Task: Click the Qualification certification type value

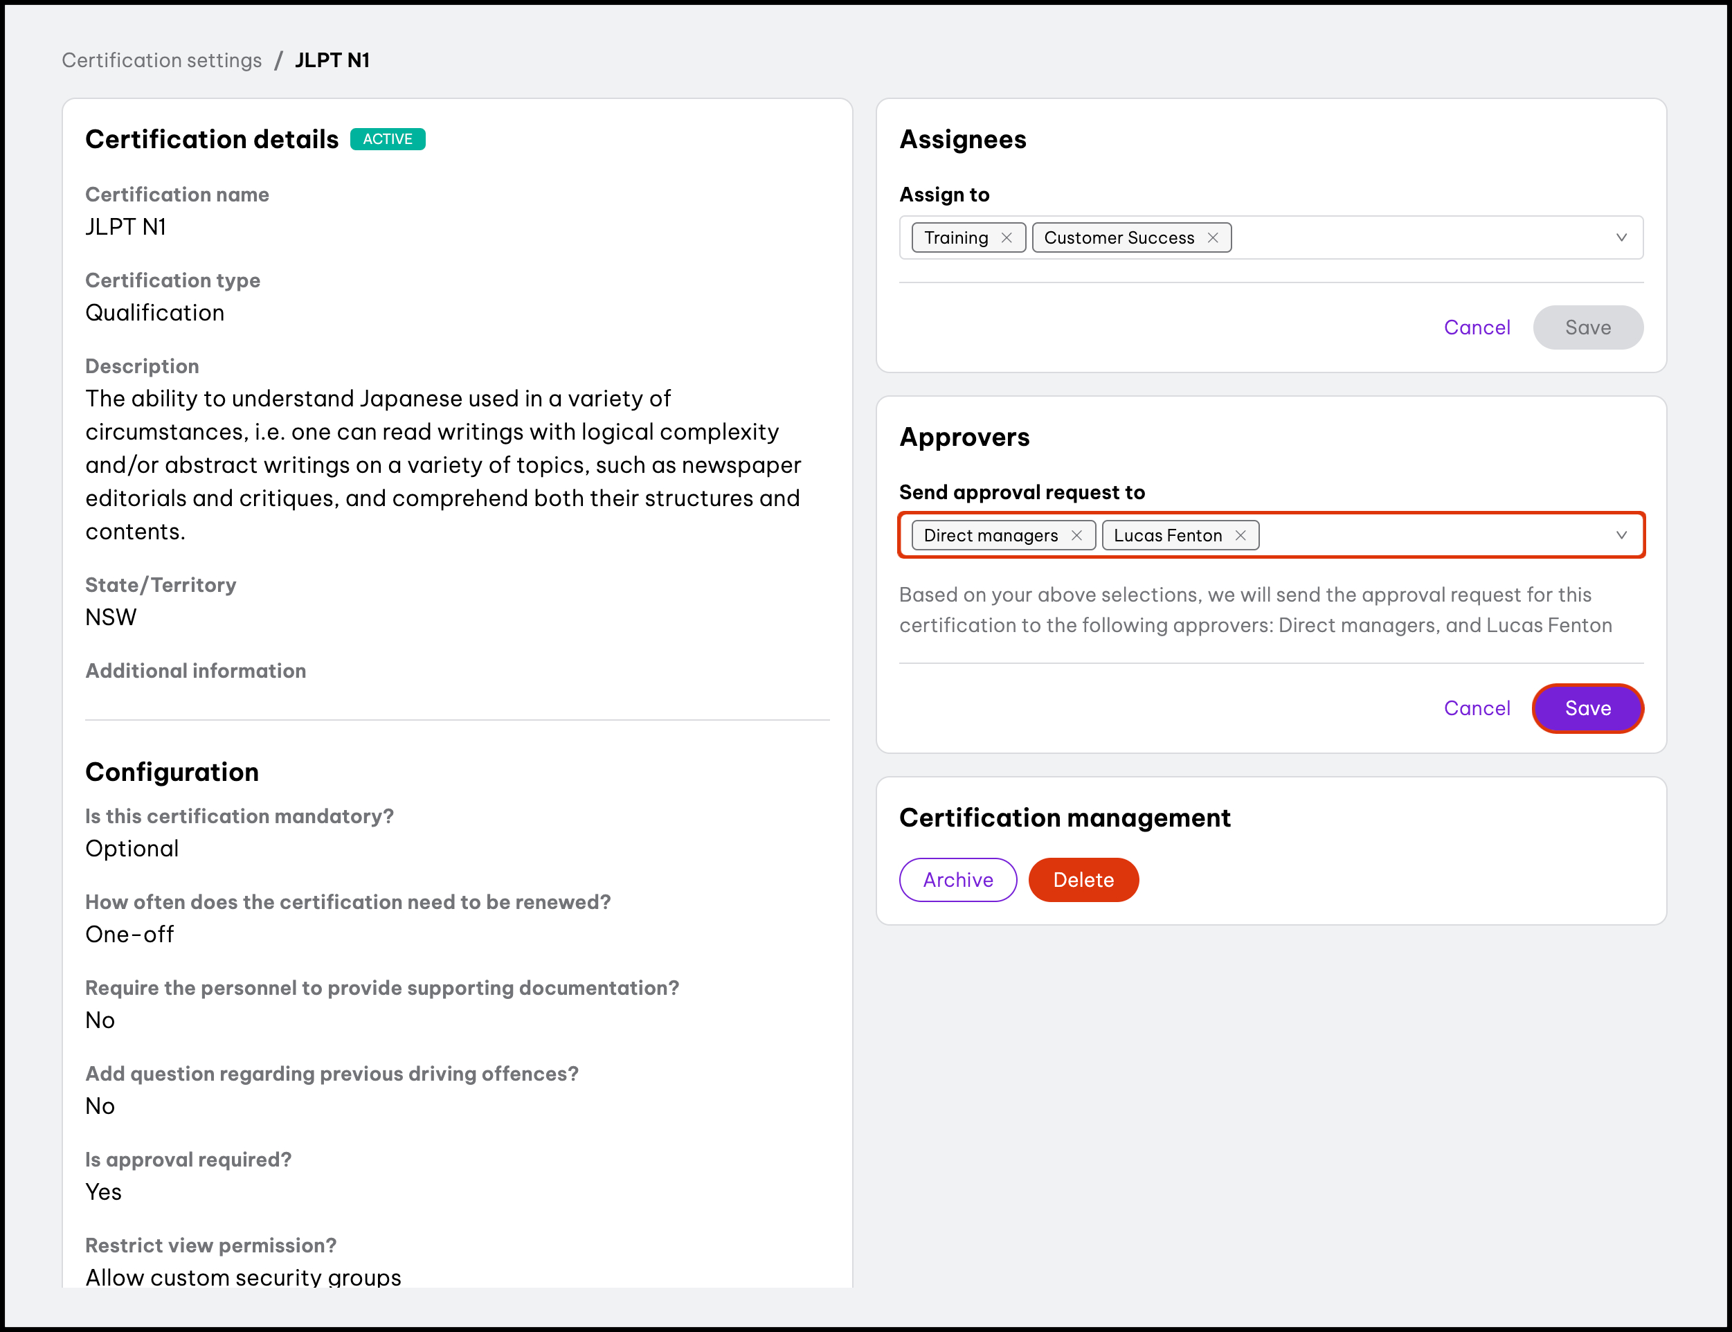Action: (154, 313)
